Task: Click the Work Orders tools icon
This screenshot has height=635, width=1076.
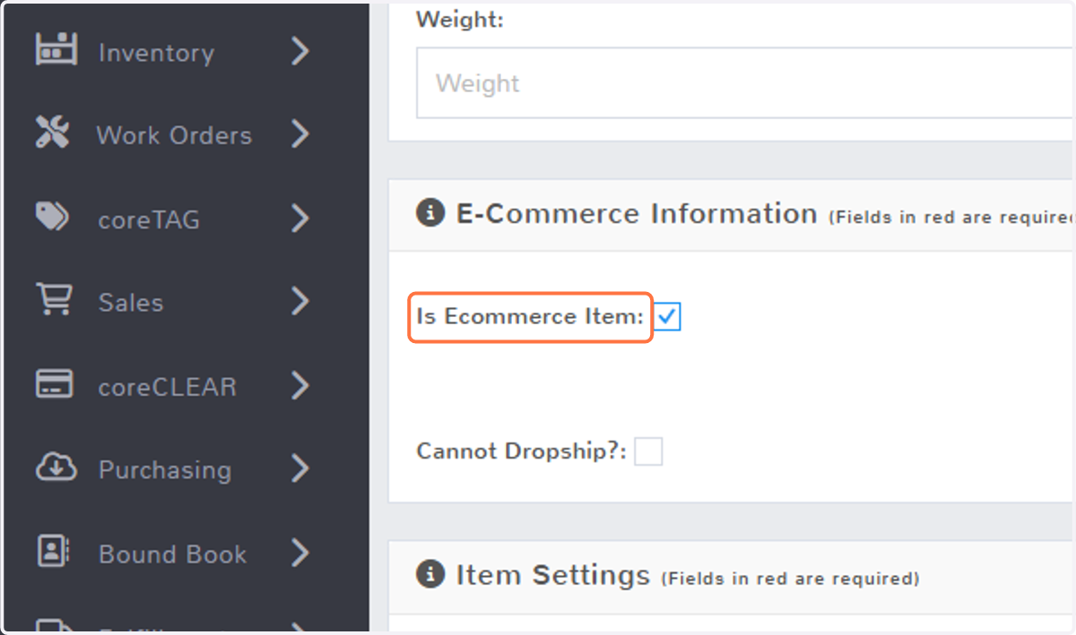Action: [53, 133]
